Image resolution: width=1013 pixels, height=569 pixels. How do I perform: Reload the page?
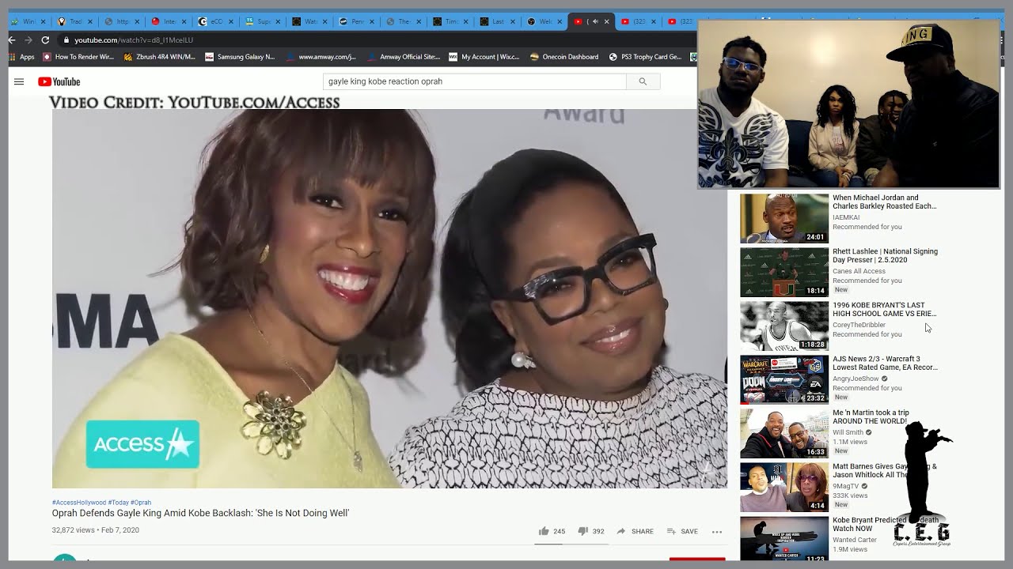pos(45,40)
